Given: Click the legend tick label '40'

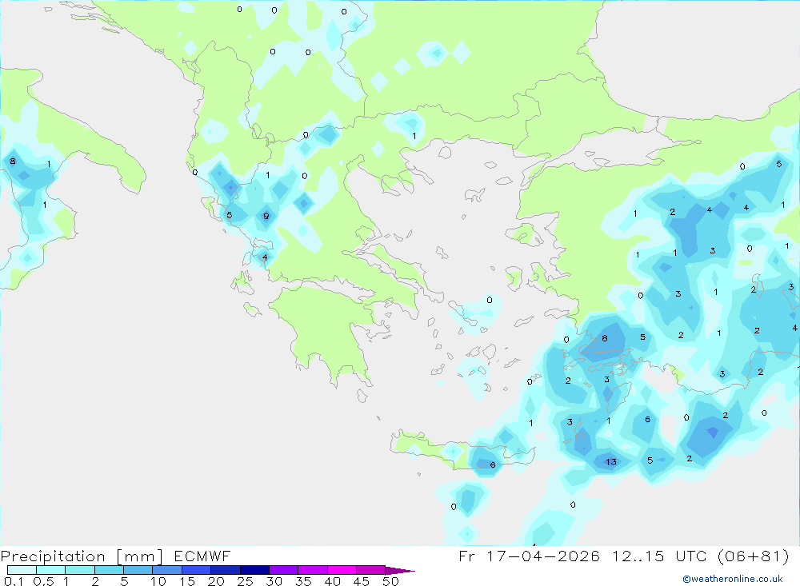Looking at the screenshot, I should coord(333,581).
